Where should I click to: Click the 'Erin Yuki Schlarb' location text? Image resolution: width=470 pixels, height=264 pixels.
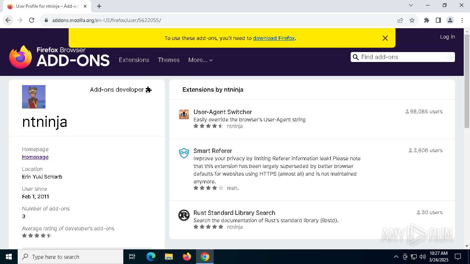(x=42, y=177)
